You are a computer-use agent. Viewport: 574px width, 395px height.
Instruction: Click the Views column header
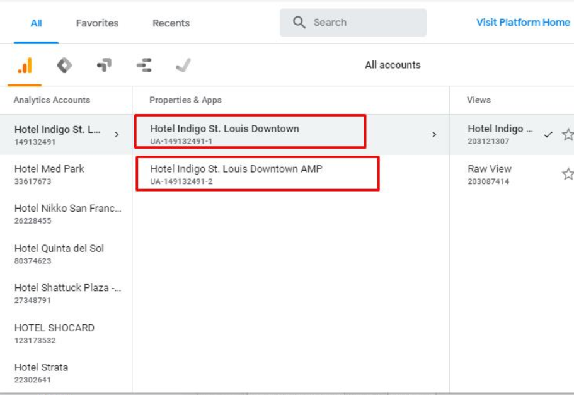[478, 100]
